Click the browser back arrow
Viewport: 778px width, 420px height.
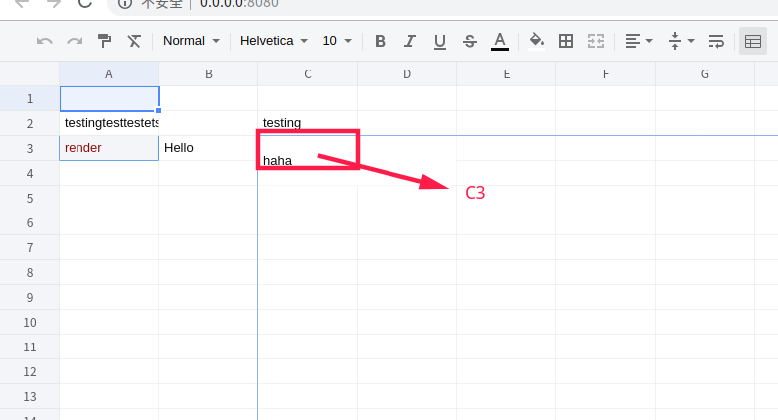pyautogui.click(x=21, y=3)
